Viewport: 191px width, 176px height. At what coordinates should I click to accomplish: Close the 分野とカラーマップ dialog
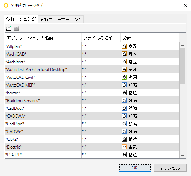pos(185,5)
